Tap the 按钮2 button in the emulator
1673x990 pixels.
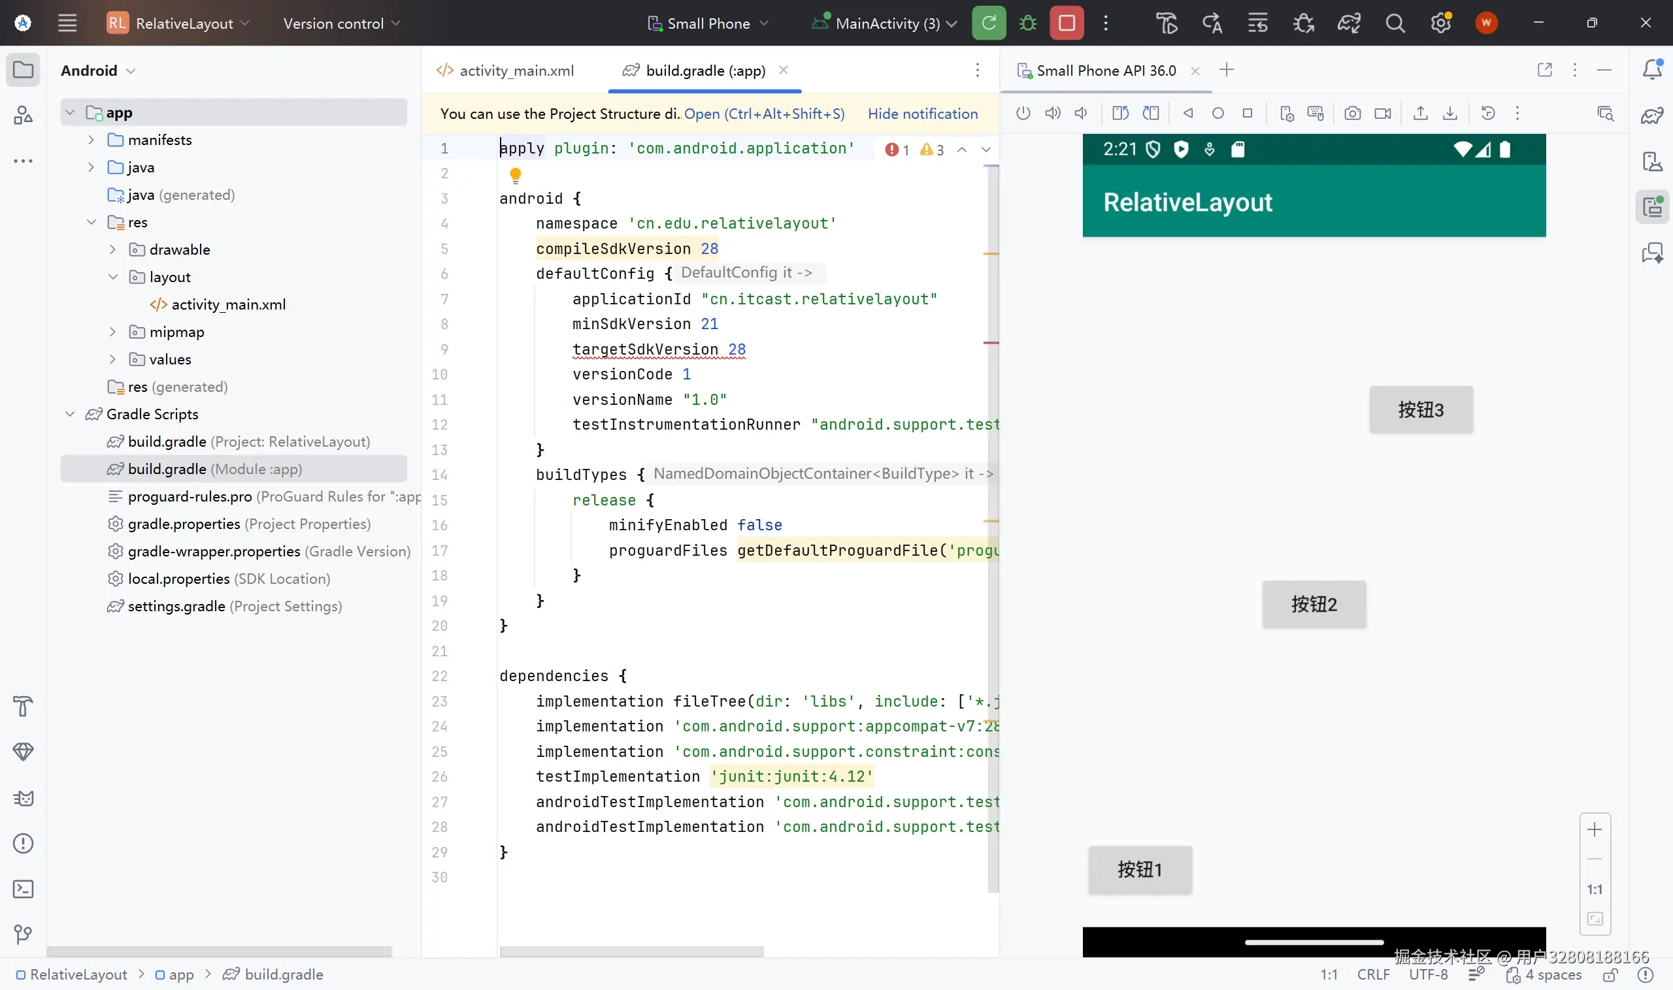[1313, 605]
